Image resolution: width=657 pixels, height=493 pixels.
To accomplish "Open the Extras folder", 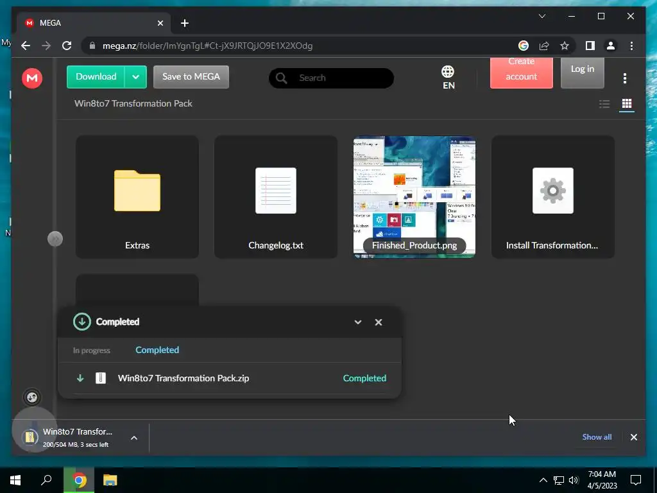I will pos(137,197).
